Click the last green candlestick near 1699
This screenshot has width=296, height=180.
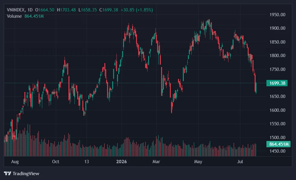click(256, 88)
